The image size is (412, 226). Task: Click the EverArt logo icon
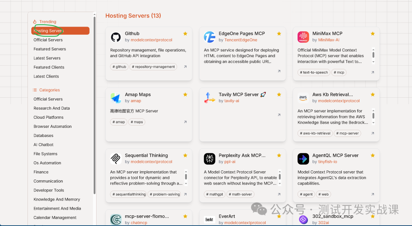[x=209, y=220]
